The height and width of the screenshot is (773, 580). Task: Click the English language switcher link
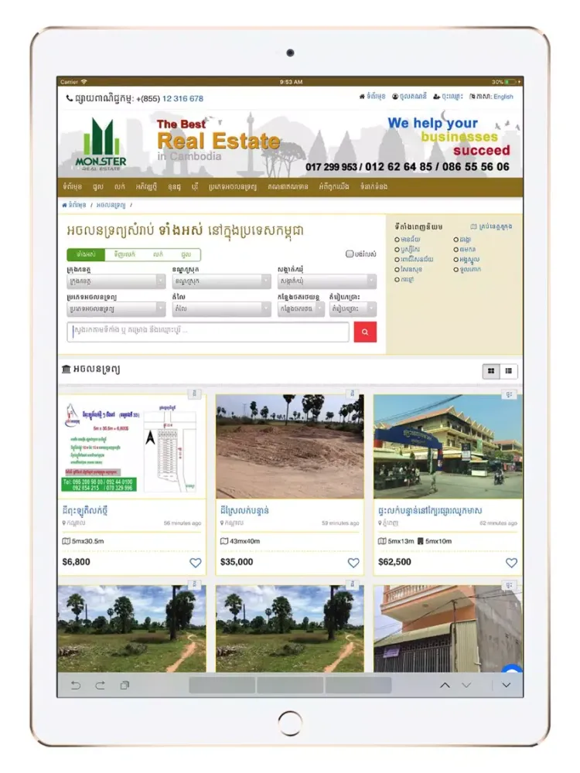pyautogui.click(x=503, y=97)
